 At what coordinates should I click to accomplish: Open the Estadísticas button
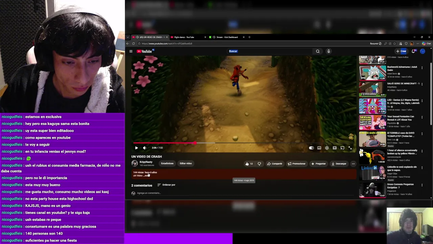(167, 163)
